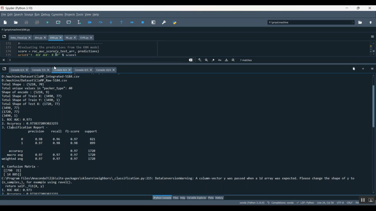Open Preferences using the wrench icon
The height and width of the screenshot is (211, 376).
pyautogui.click(x=164, y=22)
